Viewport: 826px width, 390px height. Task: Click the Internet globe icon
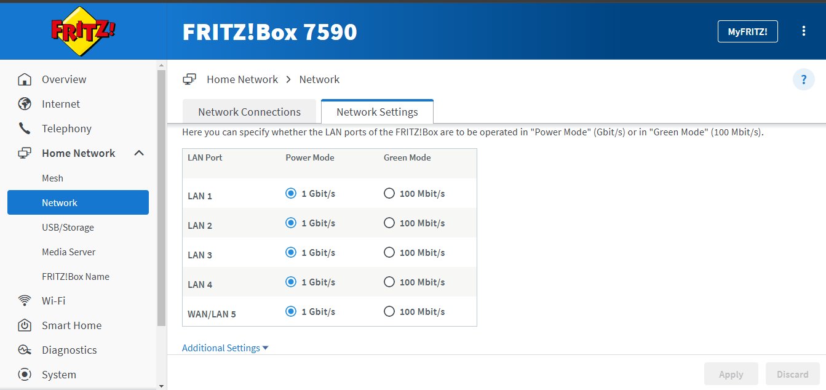pos(25,104)
